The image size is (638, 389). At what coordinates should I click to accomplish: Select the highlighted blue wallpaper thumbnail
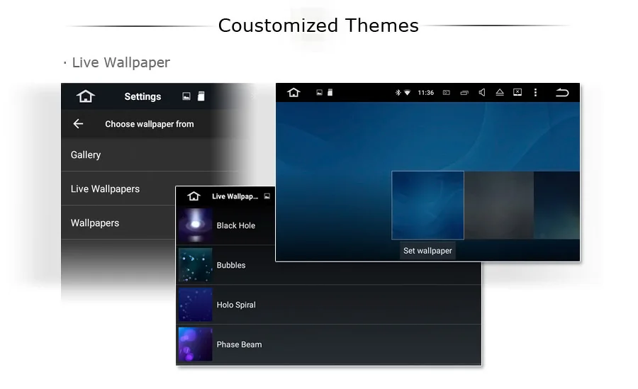tap(427, 205)
